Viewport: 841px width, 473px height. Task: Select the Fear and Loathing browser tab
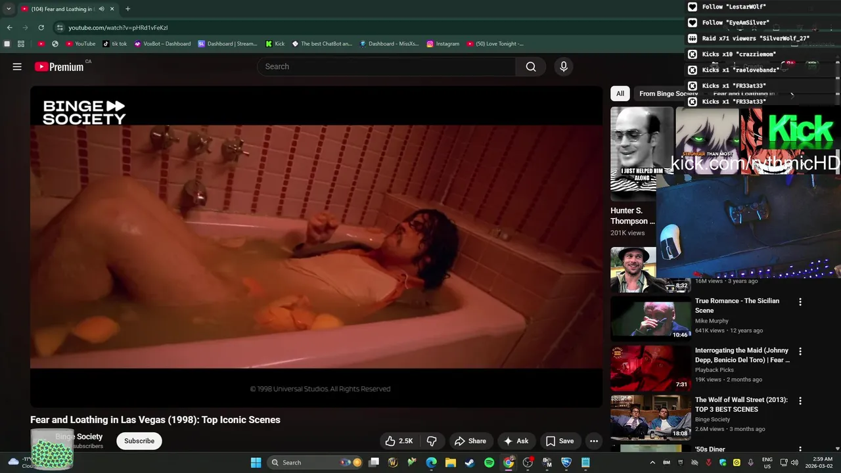click(67, 9)
